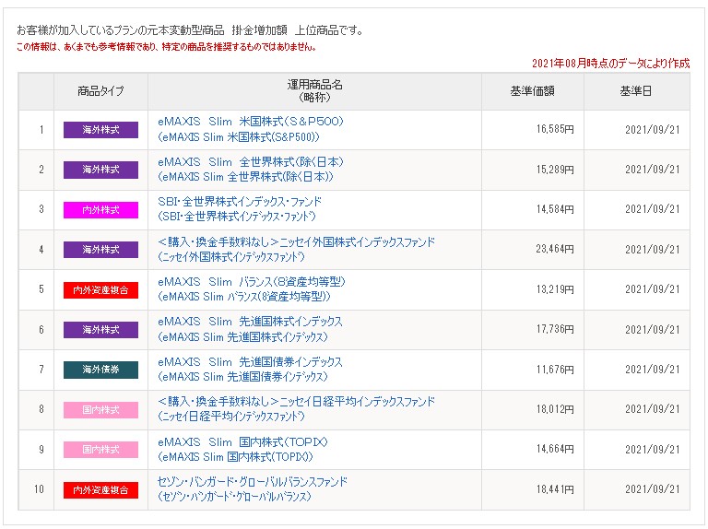Click 国内株式 badge in row 9
Screen dimensions: 708x529
point(100,450)
